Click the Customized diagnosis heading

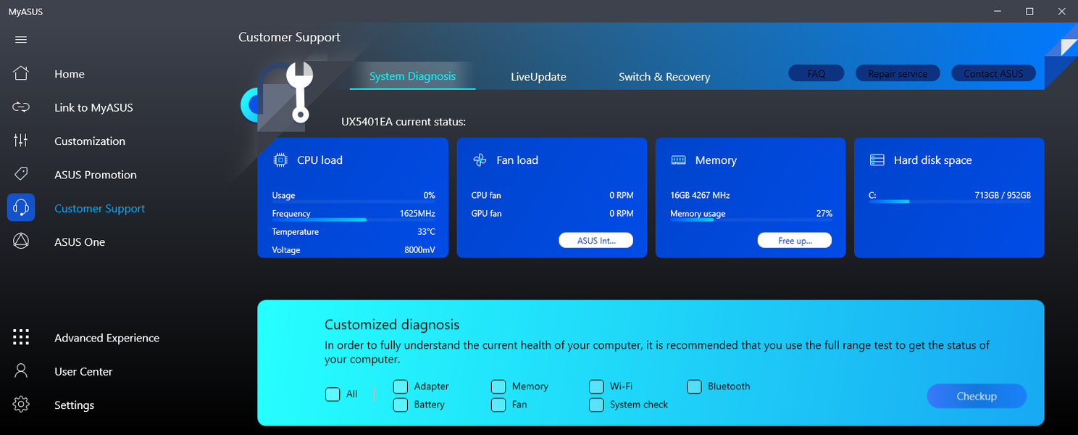[x=392, y=325]
